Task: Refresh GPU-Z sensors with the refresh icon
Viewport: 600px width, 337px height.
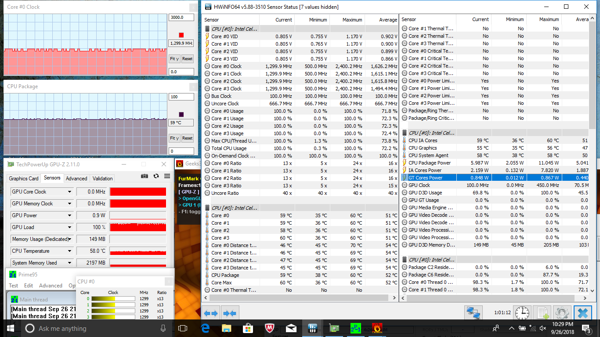Action: click(156, 176)
